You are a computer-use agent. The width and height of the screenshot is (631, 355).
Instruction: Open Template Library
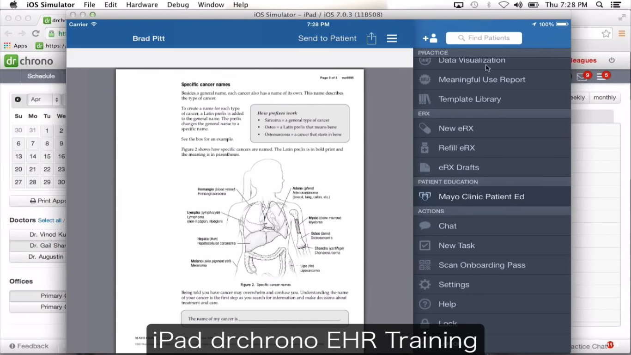click(x=492, y=99)
